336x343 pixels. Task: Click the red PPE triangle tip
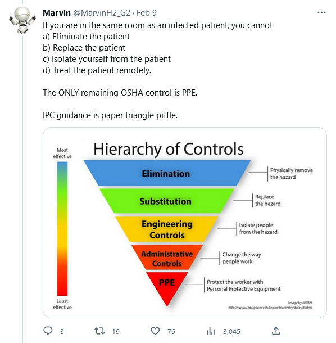167,288
